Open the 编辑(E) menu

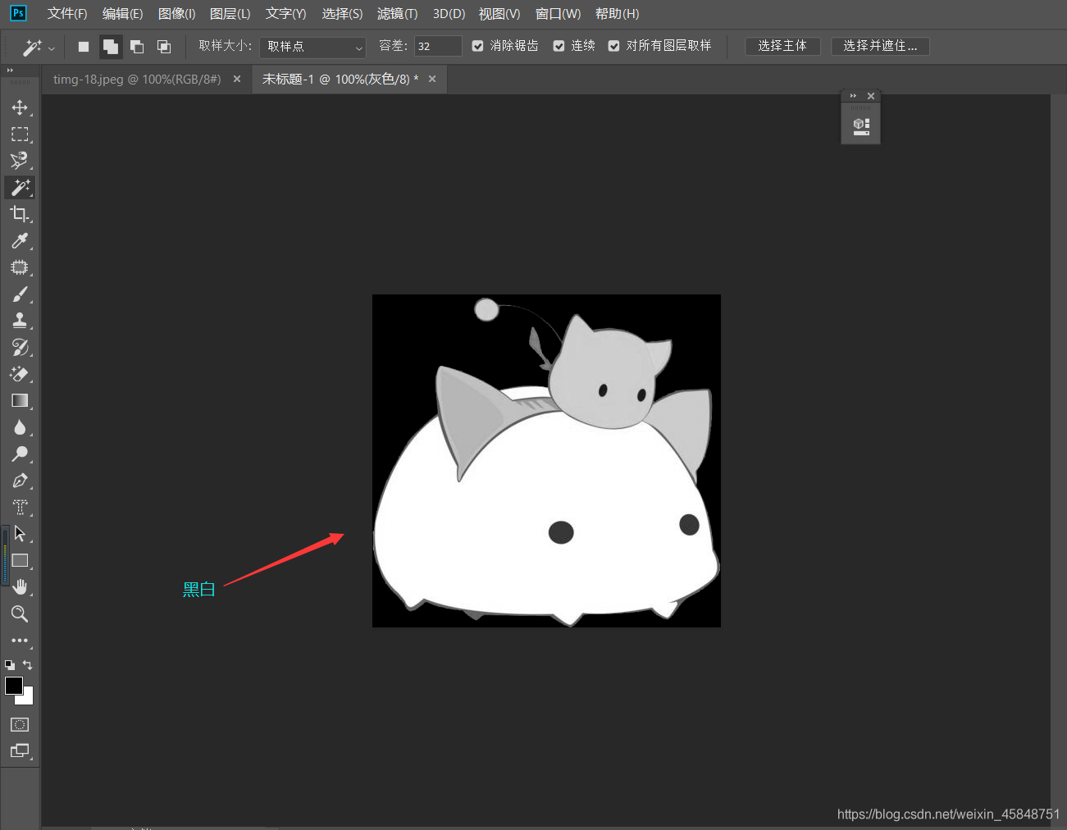coord(122,14)
